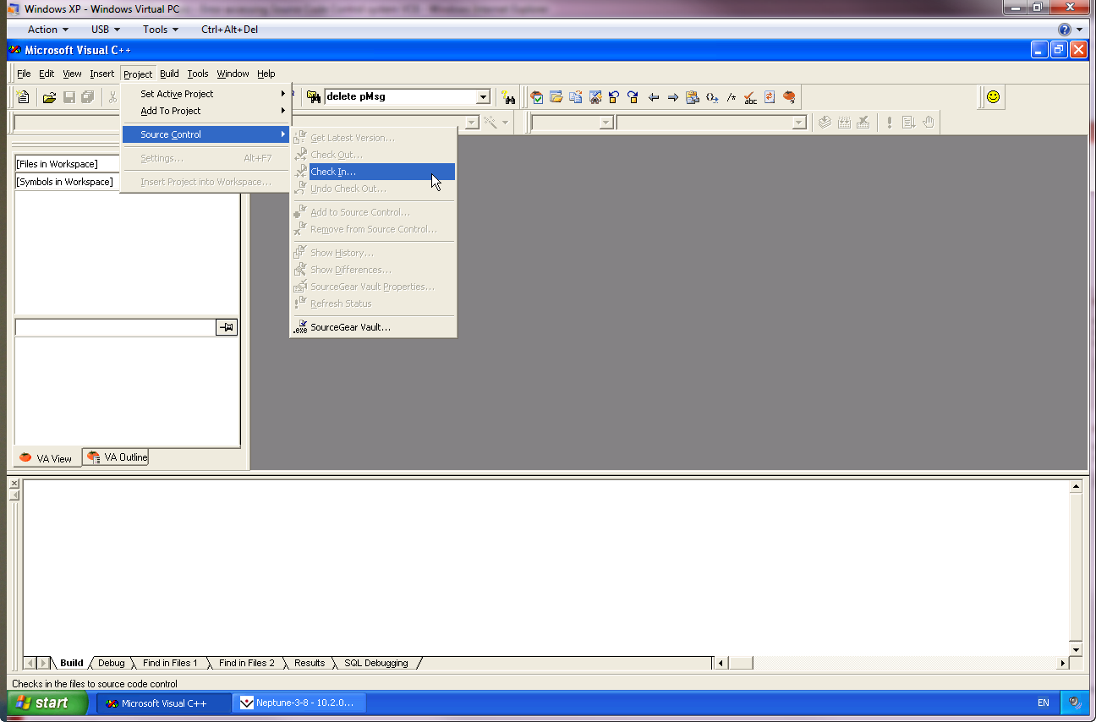Open the Window menu
The width and height of the screenshot is (1096, 722).
[x=233, y=74]
